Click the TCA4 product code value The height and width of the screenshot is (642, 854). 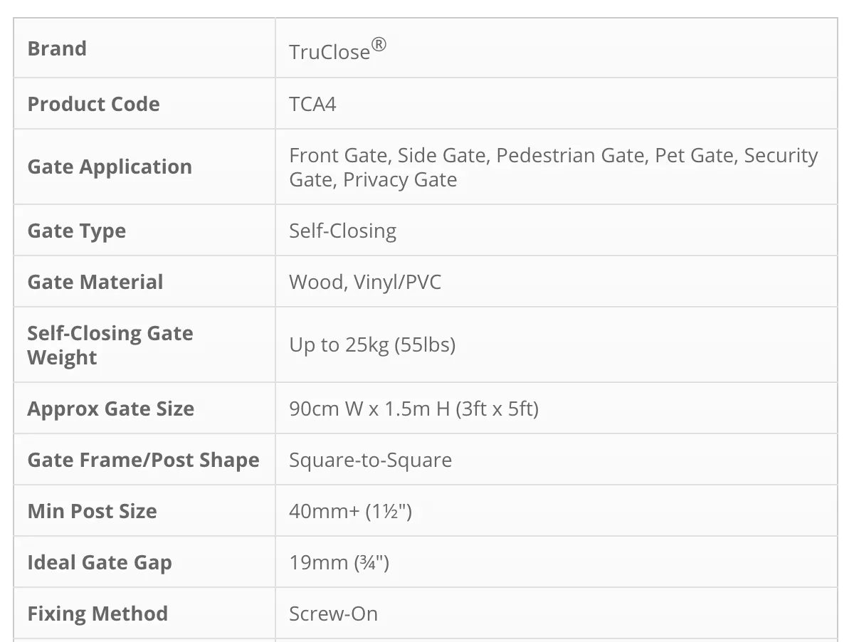pos(312,104)
